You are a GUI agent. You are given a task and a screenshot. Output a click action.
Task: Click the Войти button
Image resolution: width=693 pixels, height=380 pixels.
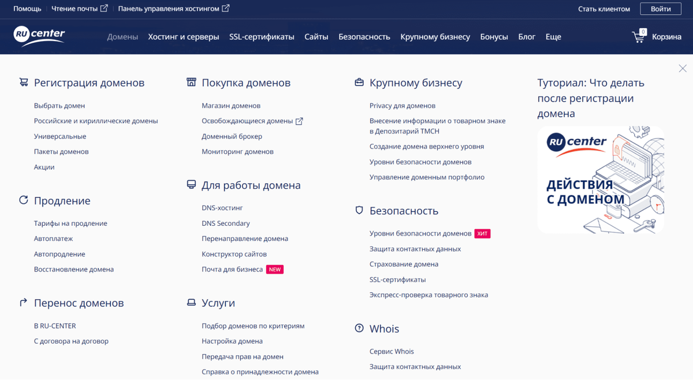tap(661, 9)
